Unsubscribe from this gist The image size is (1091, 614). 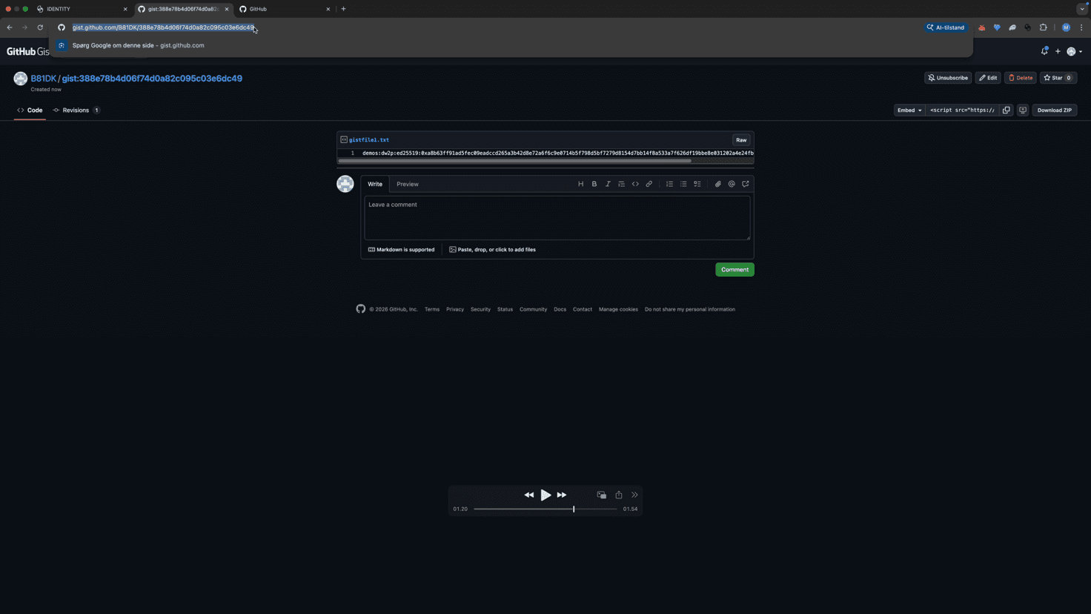pos(947,77)
